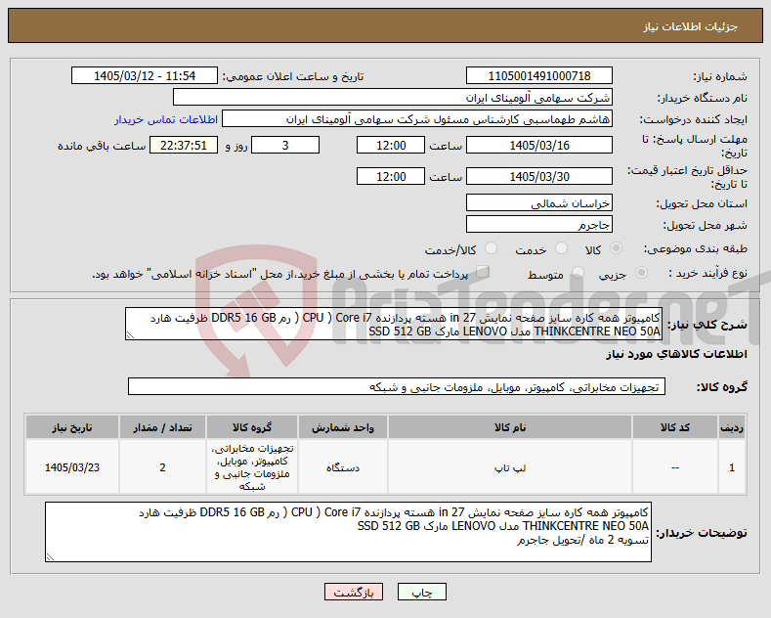
Task: Click the requester field هاشم طهماسبی
Action: coord(417,119)
